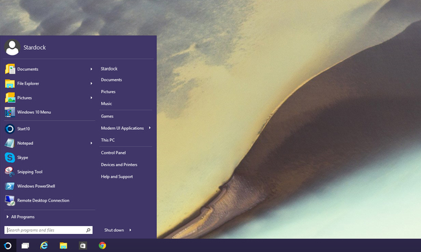Expand the pinned Pictures submenu arrow
This screenshot has width=421, height=252.
point(91,98)
